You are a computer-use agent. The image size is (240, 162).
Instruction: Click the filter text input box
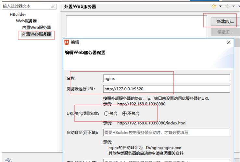click(x=29, y=6)
